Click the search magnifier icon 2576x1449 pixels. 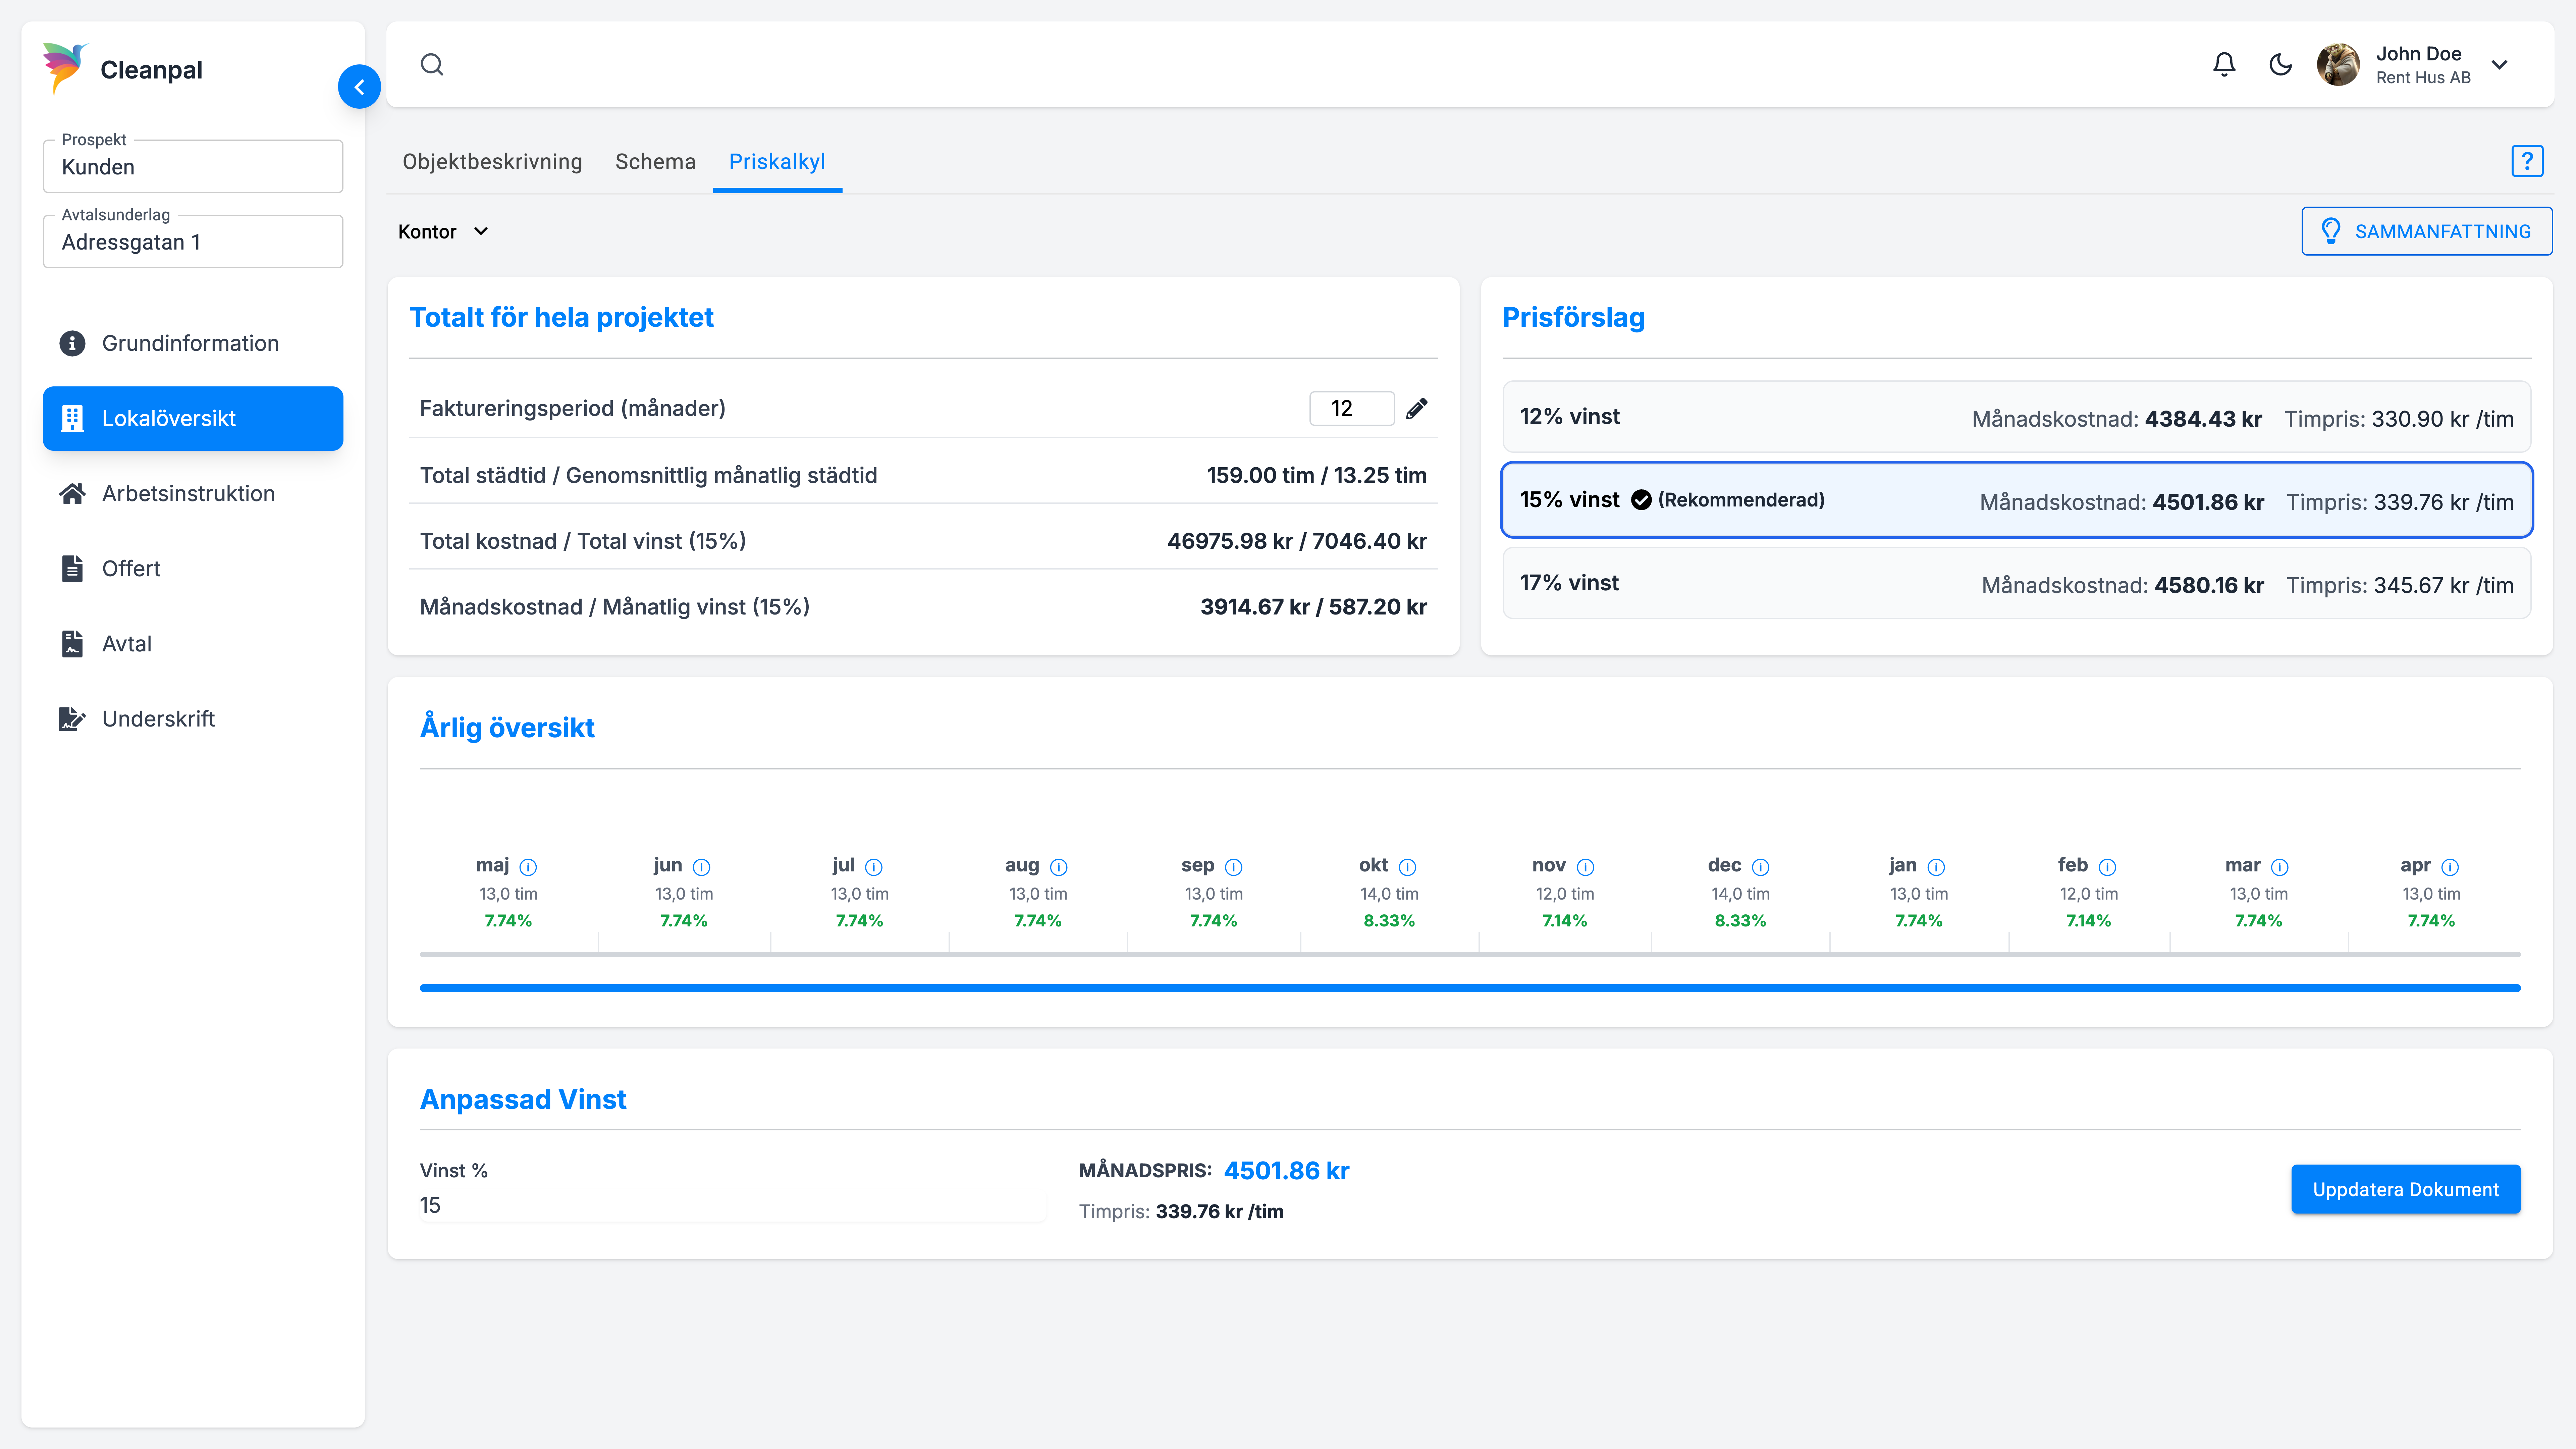pyautogui.click(x=432, y=65)
